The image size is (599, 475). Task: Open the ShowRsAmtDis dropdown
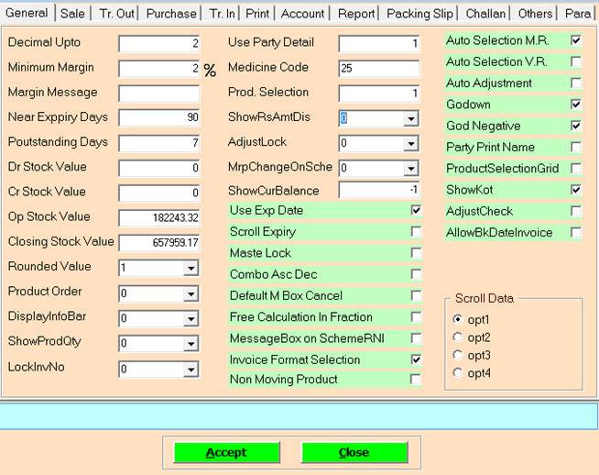click(x=410, y=118)
